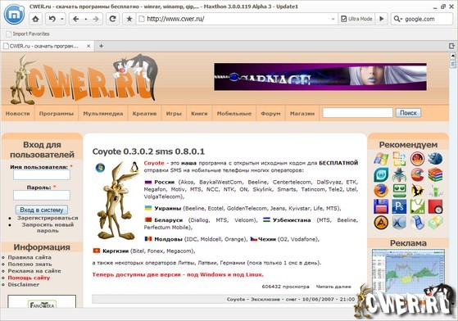Toggle Ultra Mode rendering engine

(x=356, y=19)
